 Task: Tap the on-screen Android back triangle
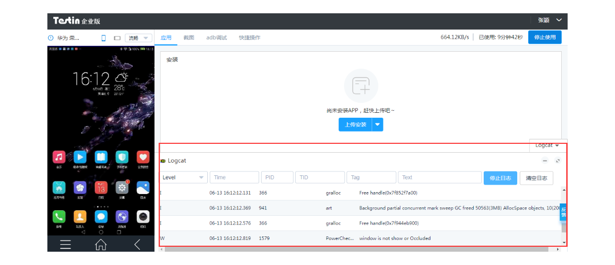83,232
